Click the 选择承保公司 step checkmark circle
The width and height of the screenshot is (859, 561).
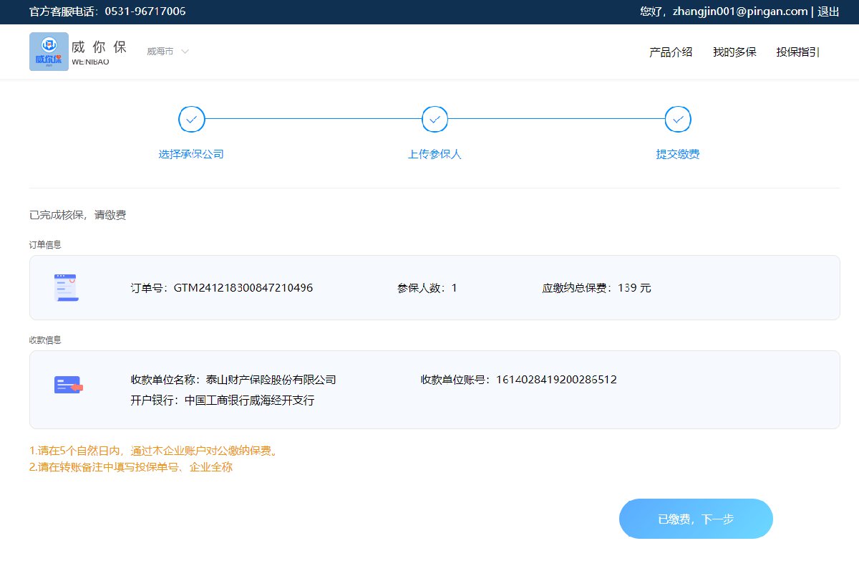(x=191, y=120)
